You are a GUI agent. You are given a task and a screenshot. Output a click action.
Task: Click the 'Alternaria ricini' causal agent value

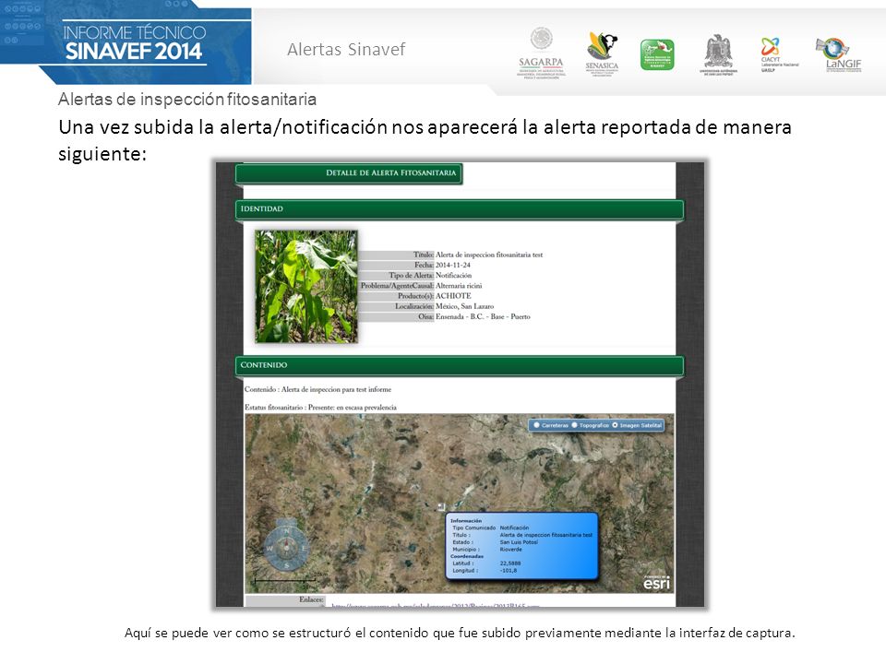click(459, 286)
